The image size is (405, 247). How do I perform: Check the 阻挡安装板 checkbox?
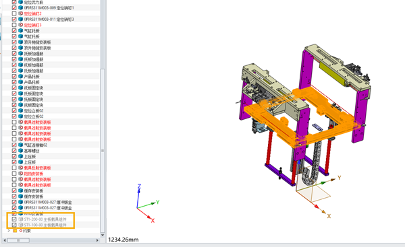(x=14, y=174)
